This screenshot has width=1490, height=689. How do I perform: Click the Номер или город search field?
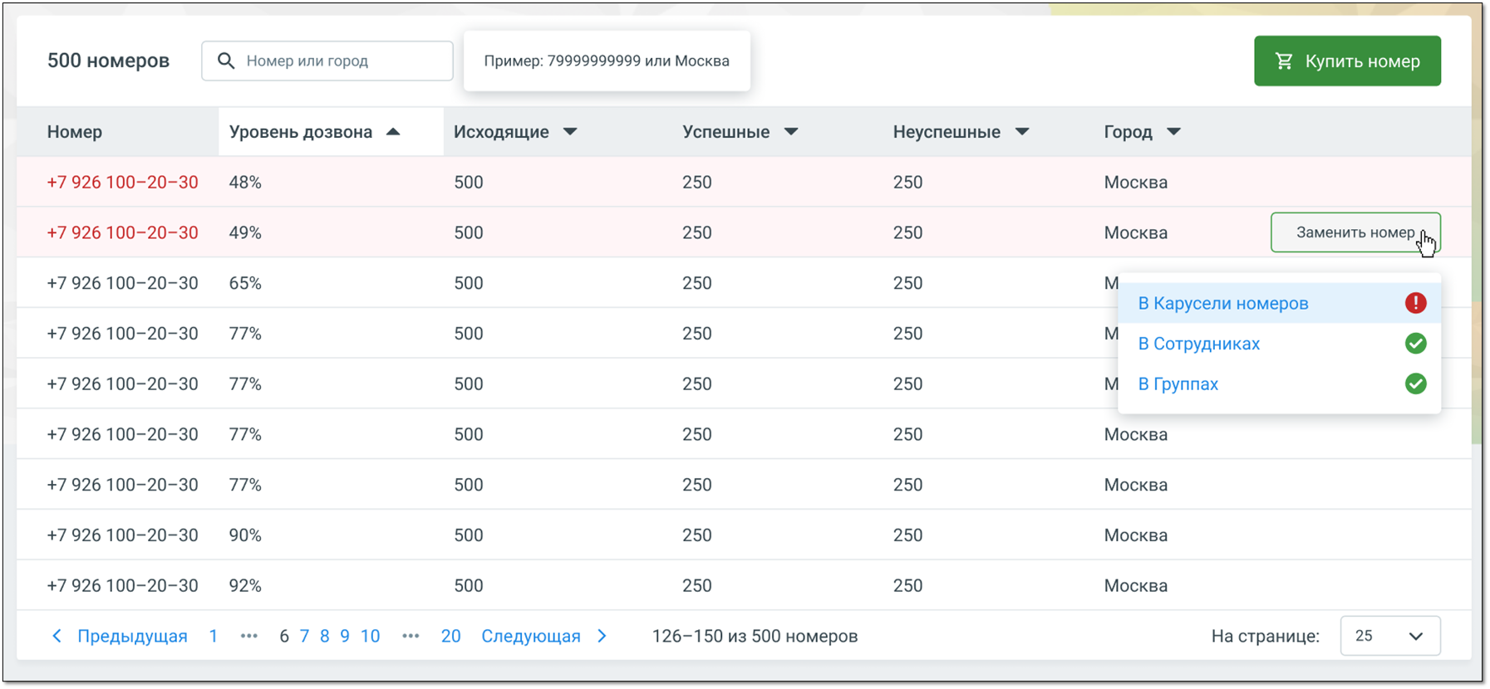(327, 61)
